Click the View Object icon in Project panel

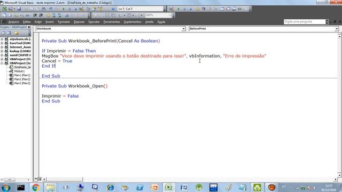click(x=9, y=33)
